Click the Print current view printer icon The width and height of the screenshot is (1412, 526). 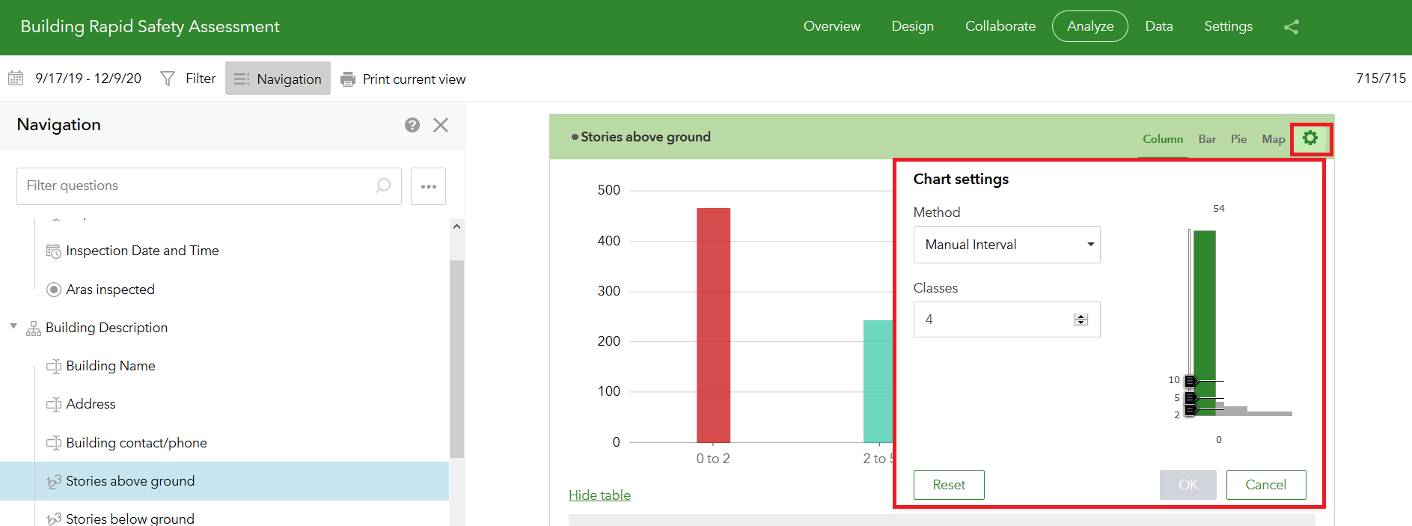tap(348, 79)
